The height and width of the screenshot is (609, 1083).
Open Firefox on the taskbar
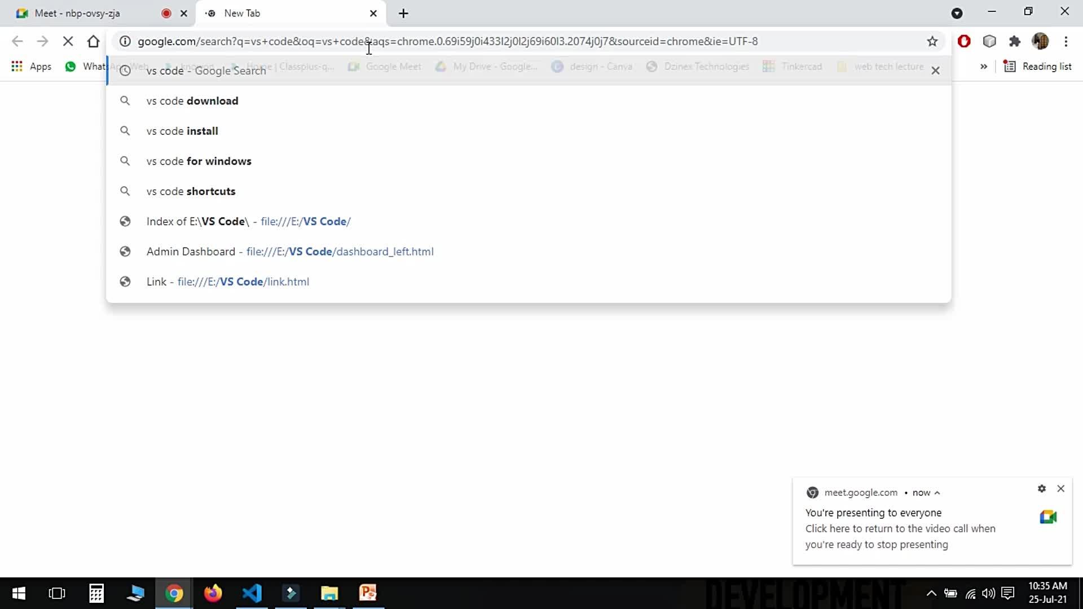tap(213, 593)
